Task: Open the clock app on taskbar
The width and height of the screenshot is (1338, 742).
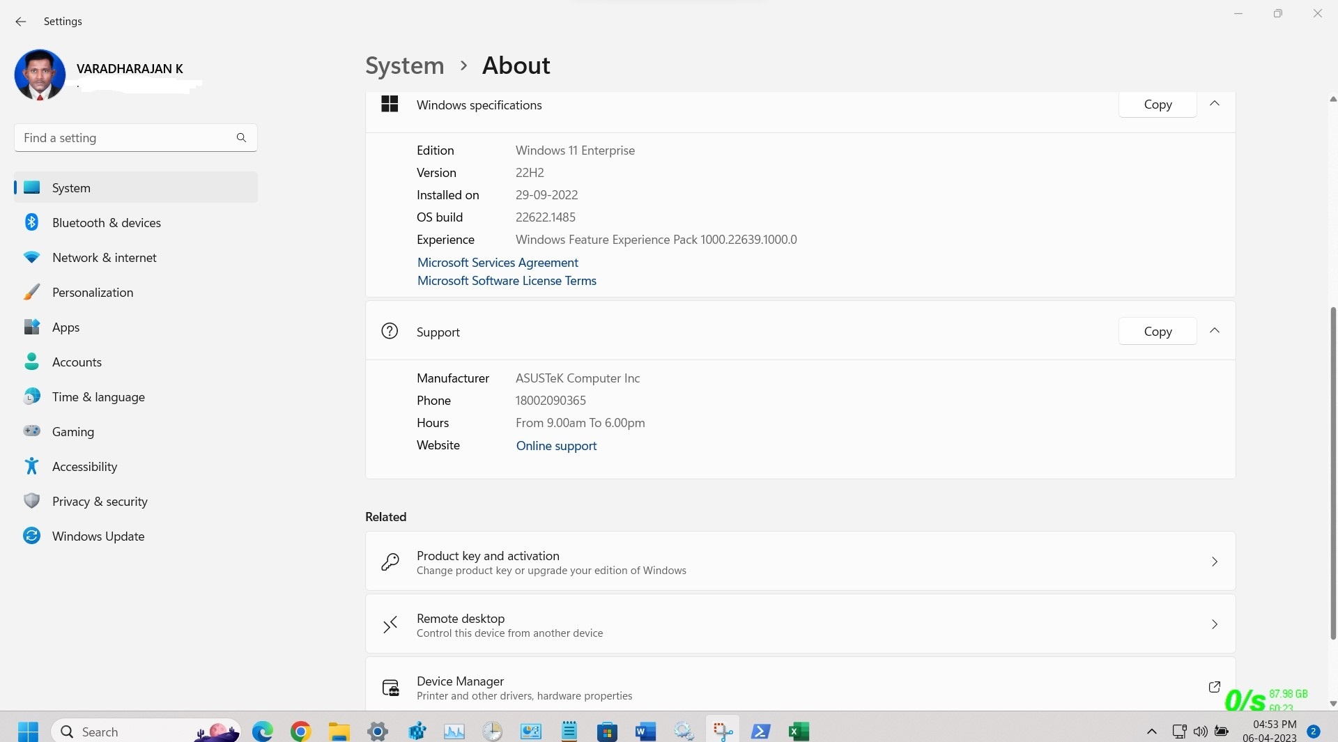Action: pos(493,732)
